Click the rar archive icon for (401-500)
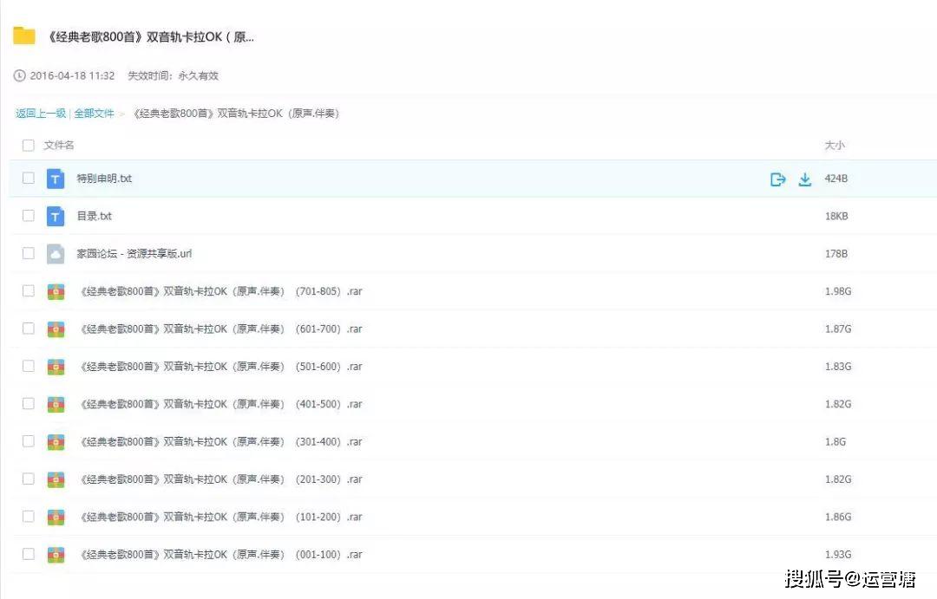The image size is (937, 599). pyautogui.click(x=56, y=404)
